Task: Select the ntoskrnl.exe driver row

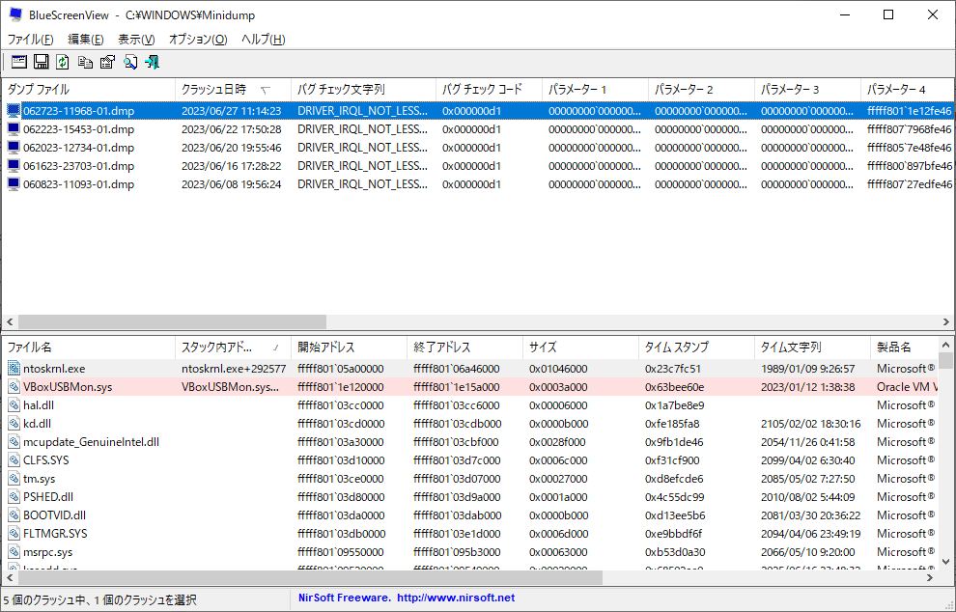Action: click(x=54, y=369)
